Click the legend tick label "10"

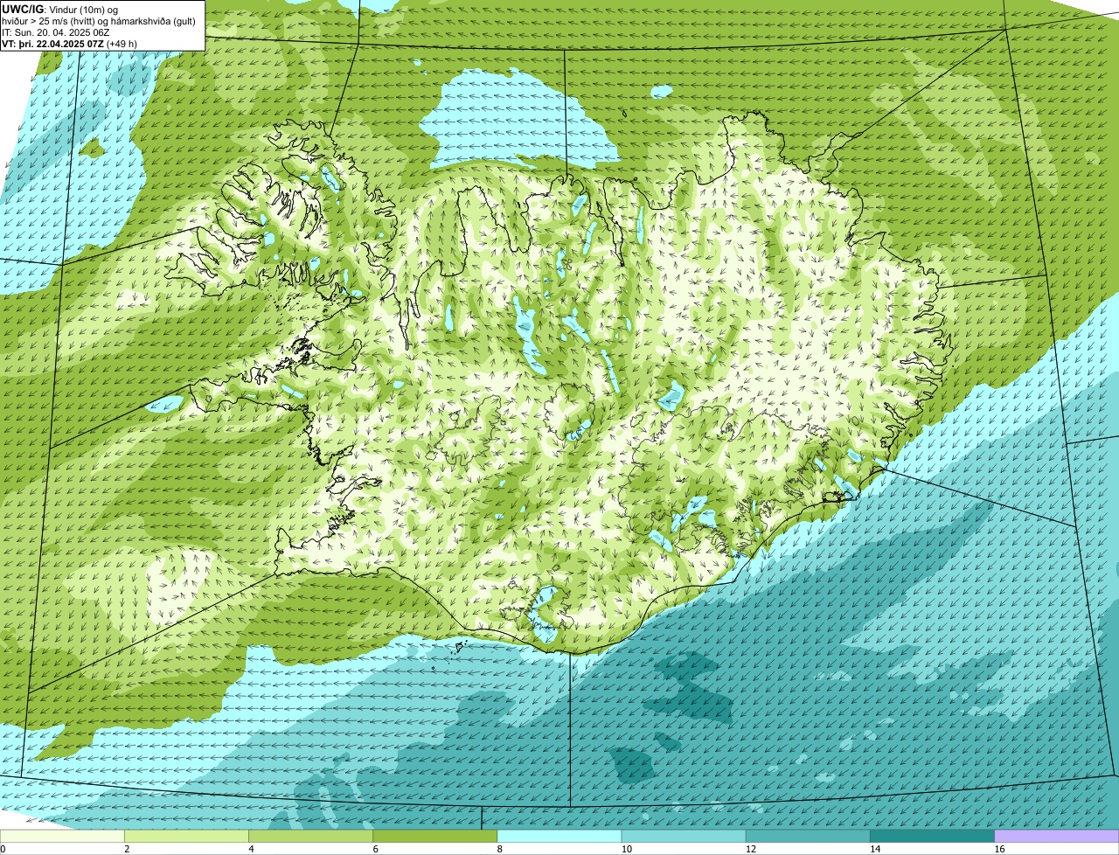[626, 849]
